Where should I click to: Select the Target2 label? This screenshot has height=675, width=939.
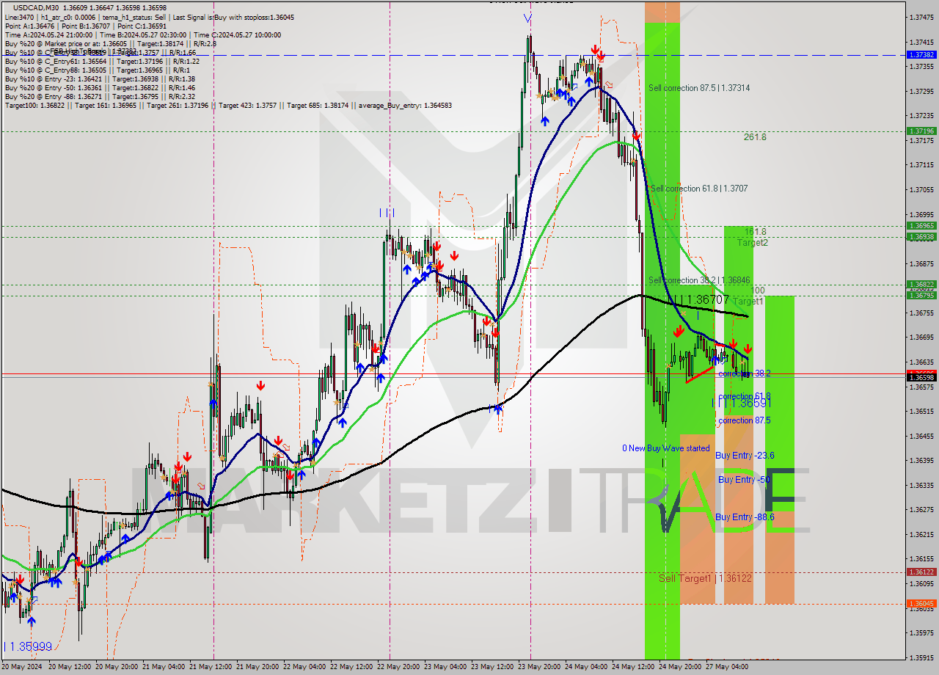tap(753, 243)
